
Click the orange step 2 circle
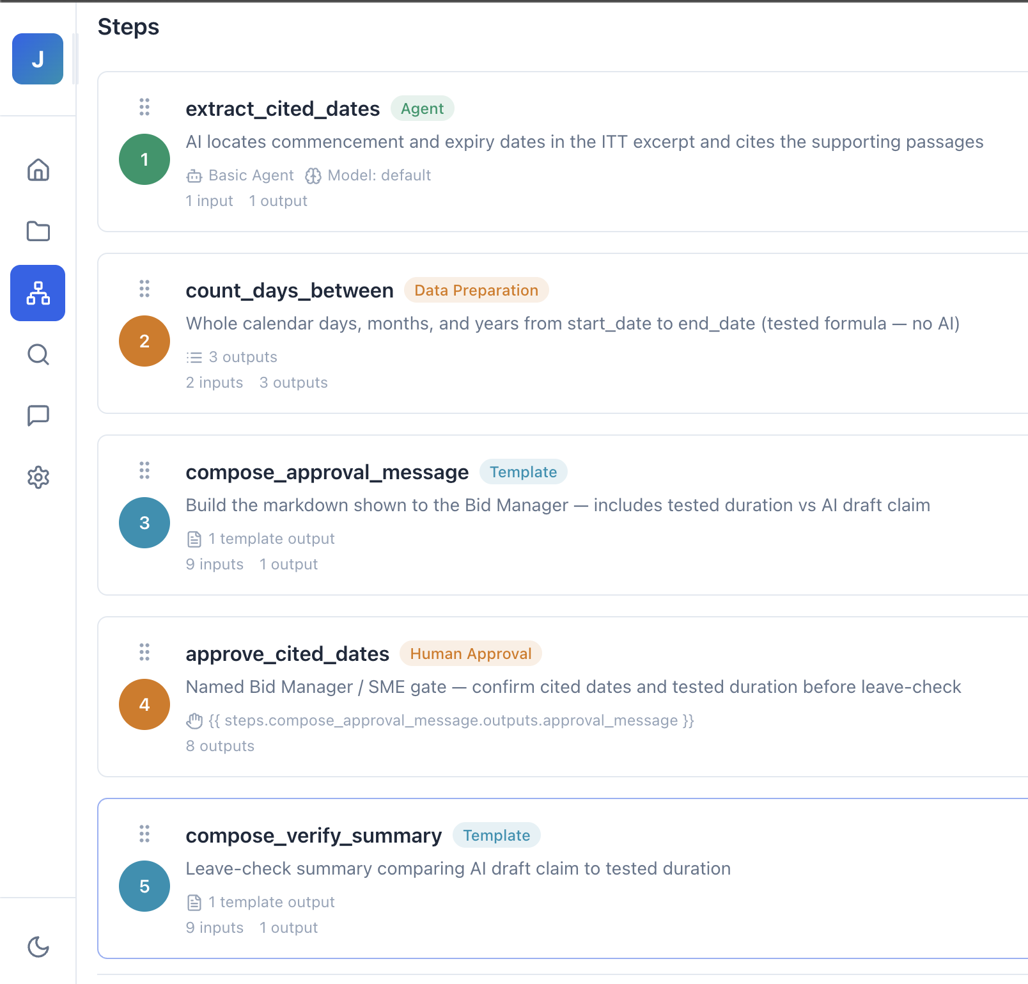coord(144,341)
